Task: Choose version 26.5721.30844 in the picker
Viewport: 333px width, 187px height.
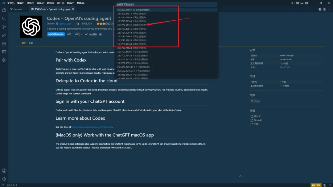Action: click(x=166, y=33)
